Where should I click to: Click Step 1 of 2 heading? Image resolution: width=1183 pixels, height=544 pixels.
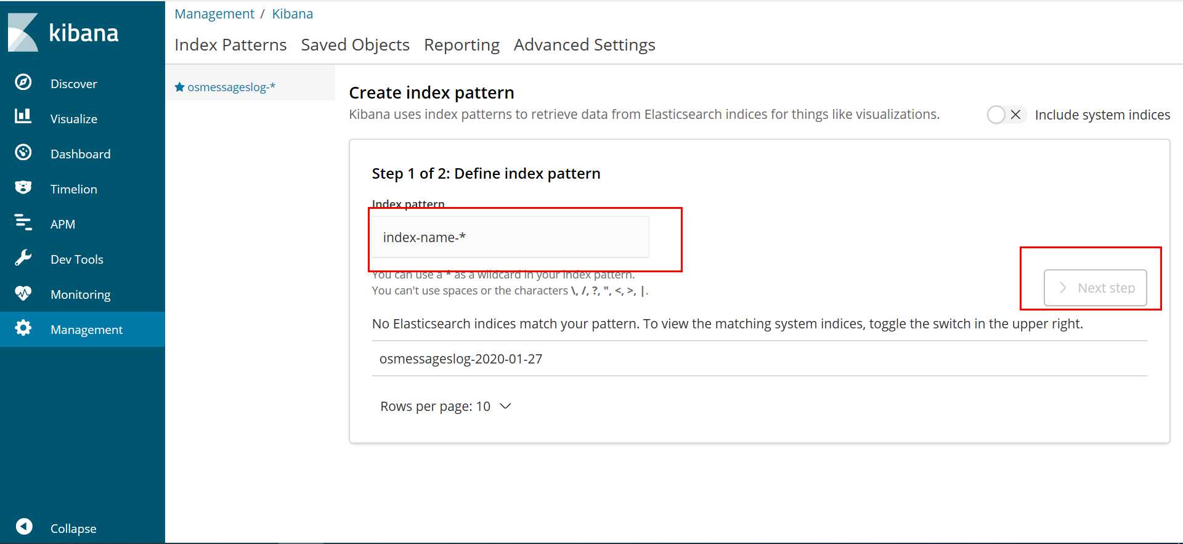(x=486, y=174)
